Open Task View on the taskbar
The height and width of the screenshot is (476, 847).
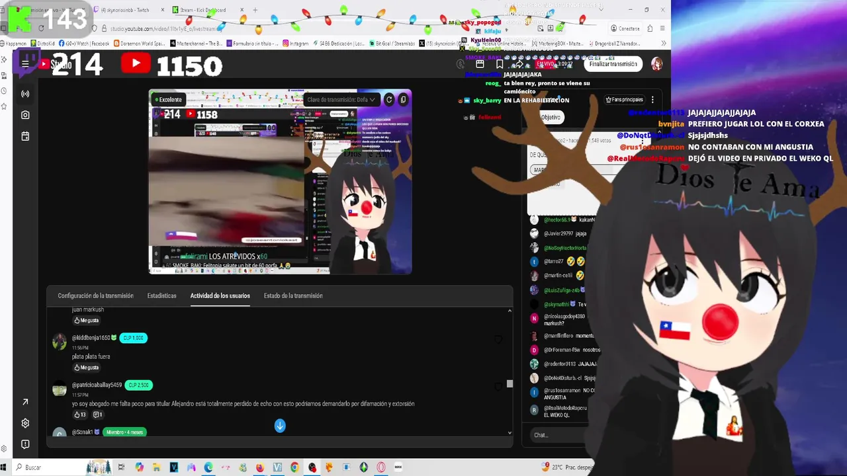click(x=121, y=467)
